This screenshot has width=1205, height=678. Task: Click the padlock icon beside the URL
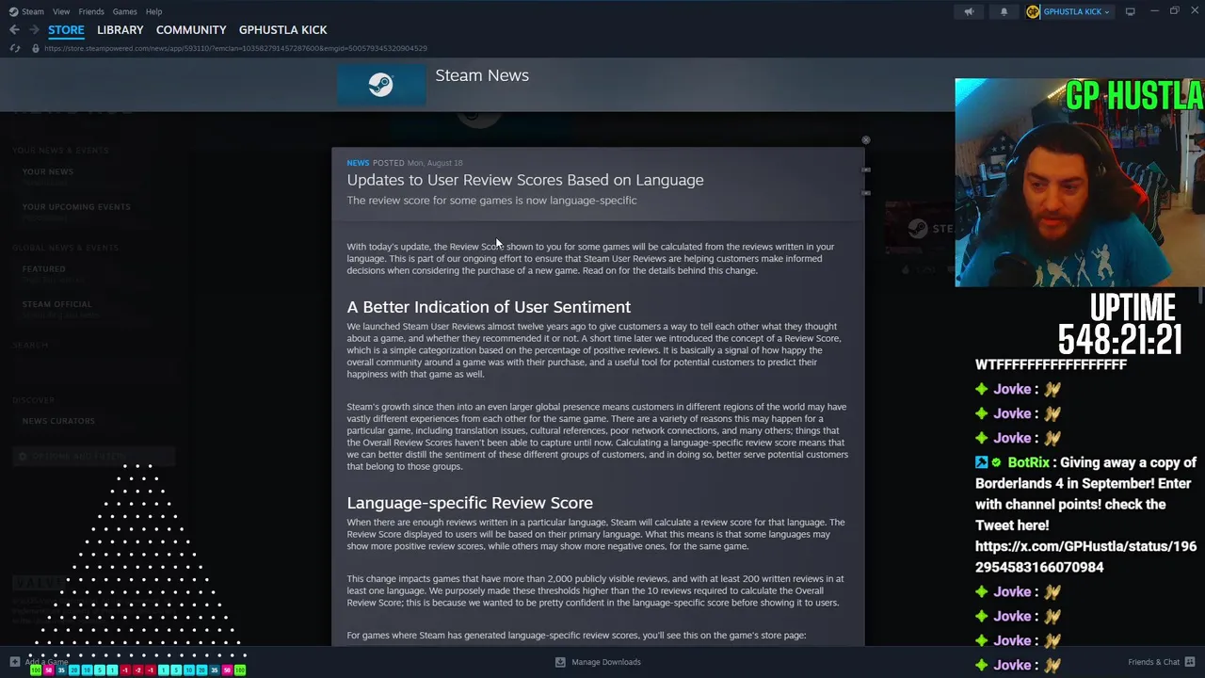pyautogui.click(x=35, y=48)
